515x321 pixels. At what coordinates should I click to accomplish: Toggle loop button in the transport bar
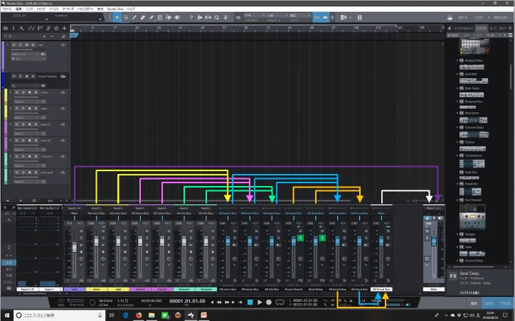point(279,302)
